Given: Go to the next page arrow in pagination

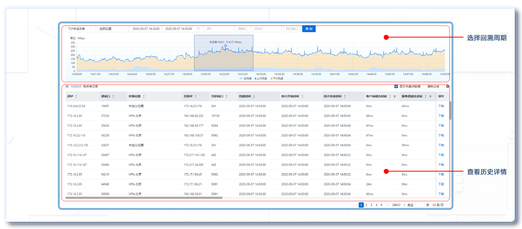Looking at the screenshot, I should [404, 205].
